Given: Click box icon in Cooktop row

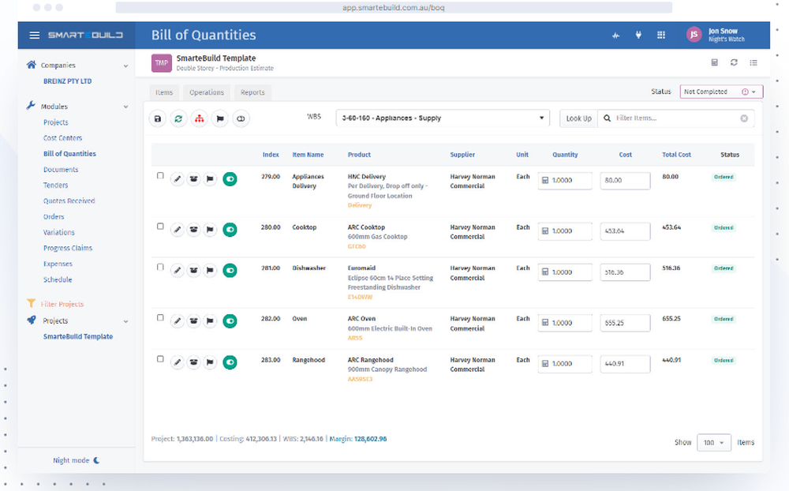Looking at the screenshot, I should [194, 230].
